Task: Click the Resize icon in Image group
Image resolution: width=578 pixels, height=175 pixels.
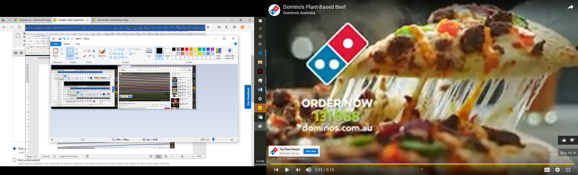Action: click(x=77, y=53)
